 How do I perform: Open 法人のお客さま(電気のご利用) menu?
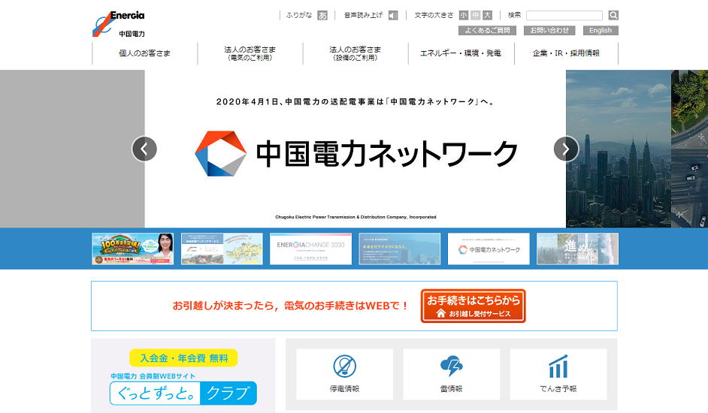click(250, 53)
